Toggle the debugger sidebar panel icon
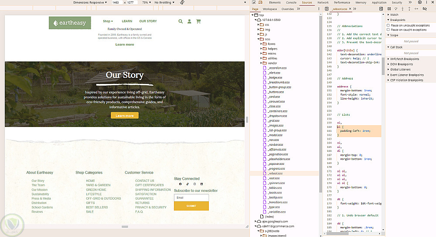Screen dimensions: 436x237 [381, 9]
